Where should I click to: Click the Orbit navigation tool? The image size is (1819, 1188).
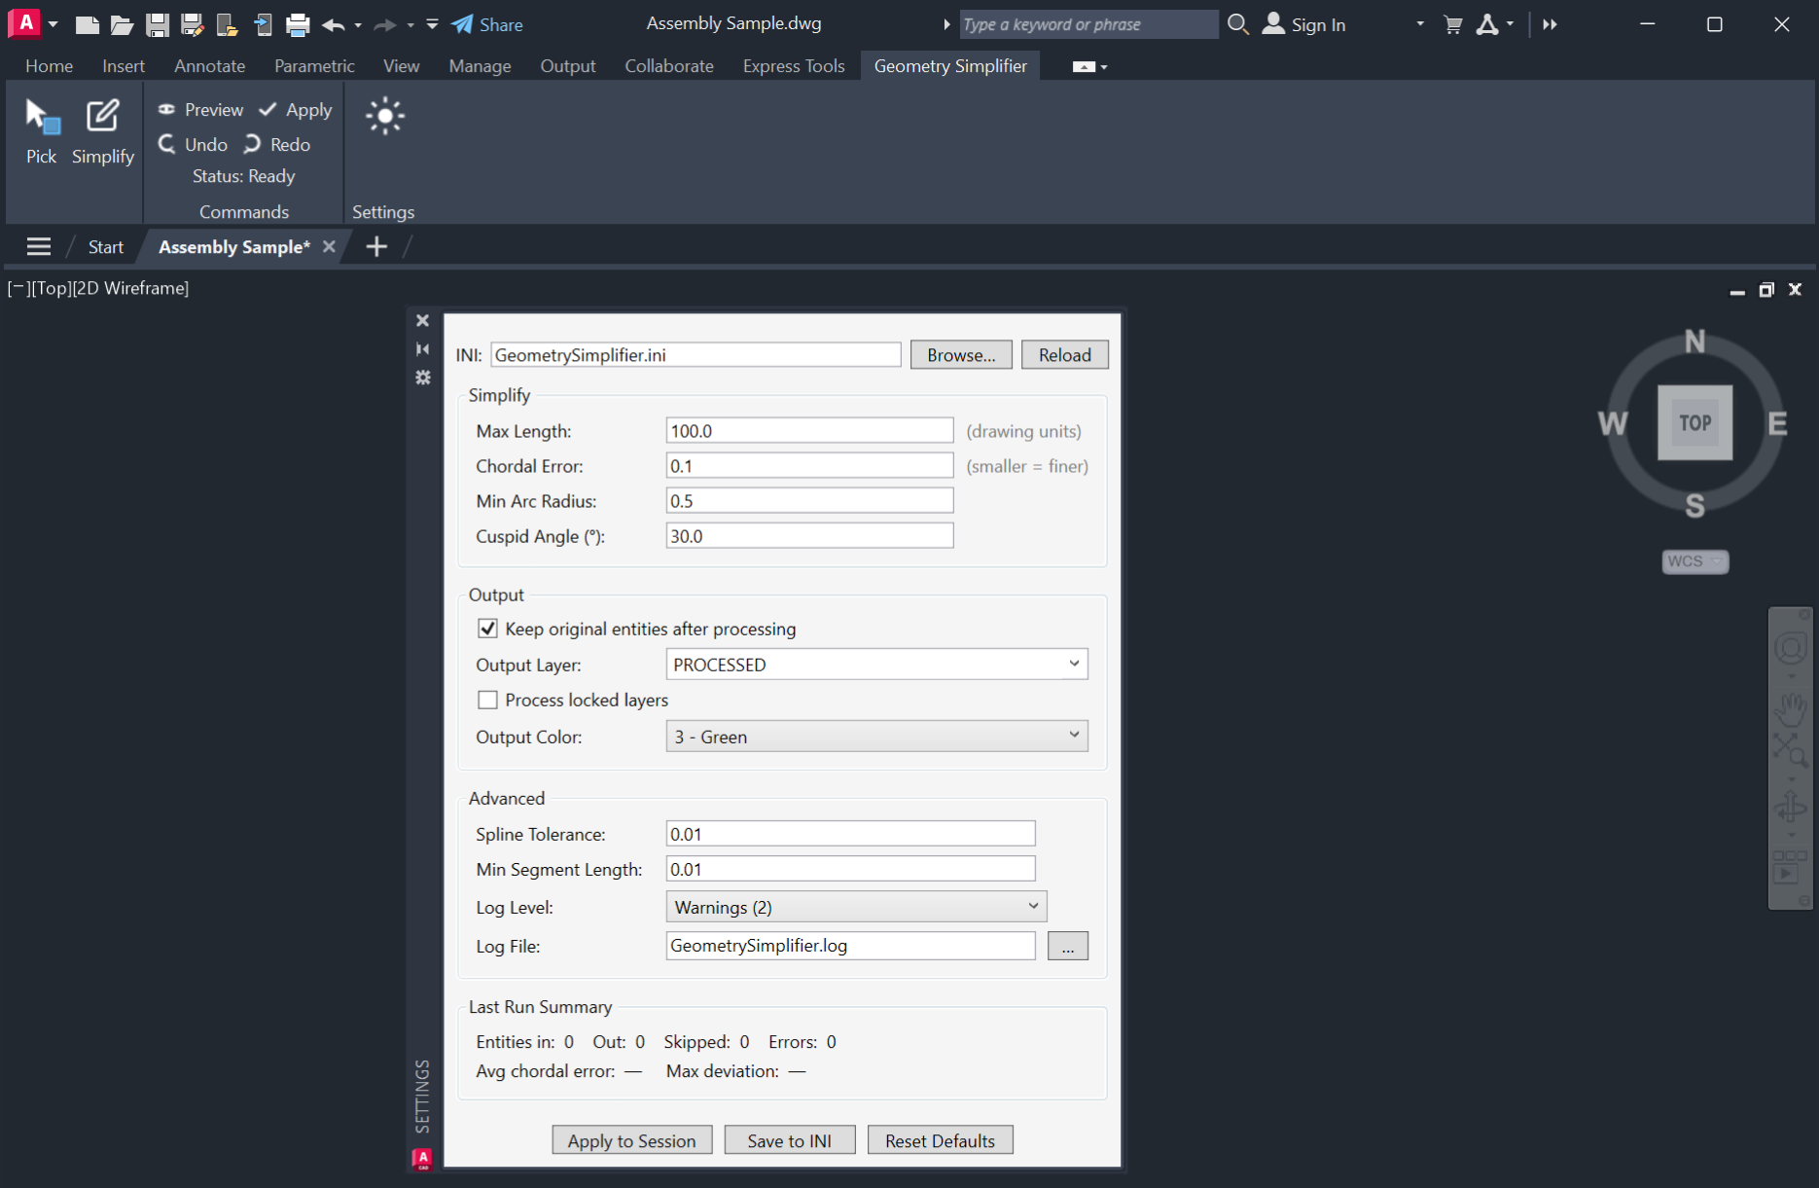pyautogui.click(x=1791, y=807)
